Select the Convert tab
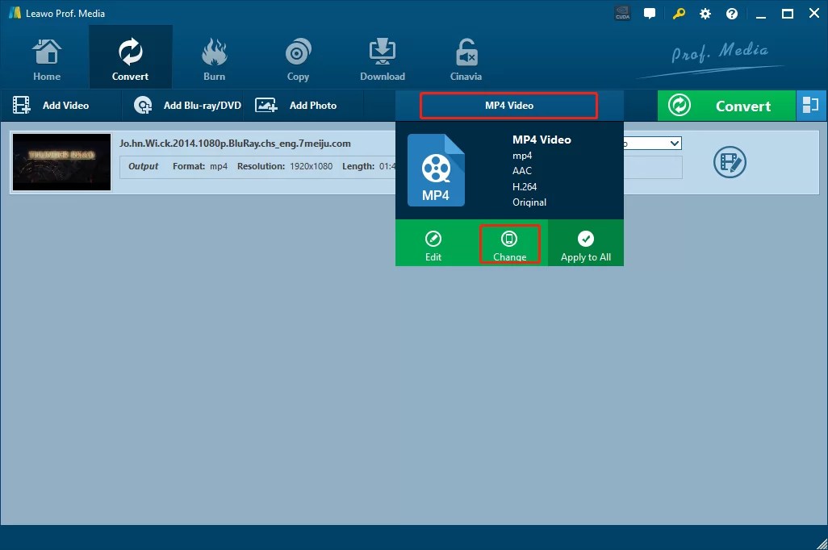 [x=130, y=56]
